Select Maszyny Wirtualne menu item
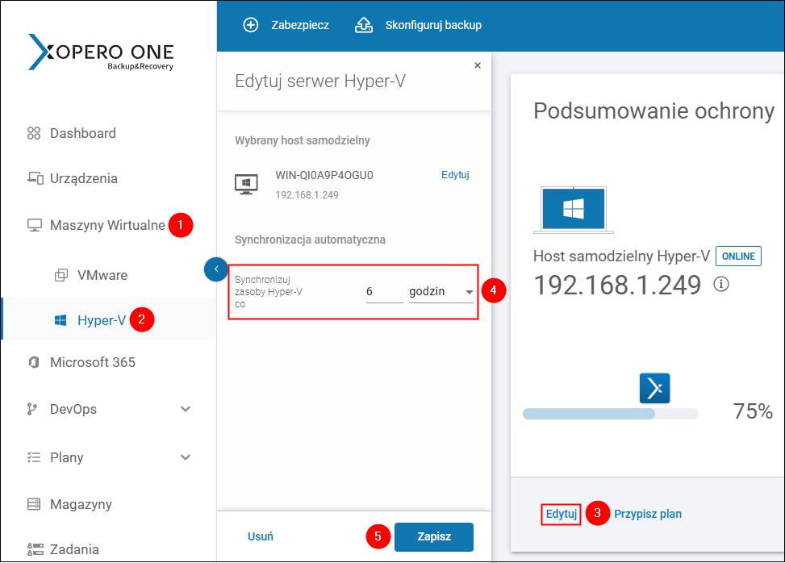This screenshot has width=785, height=563. pos(107,225)
